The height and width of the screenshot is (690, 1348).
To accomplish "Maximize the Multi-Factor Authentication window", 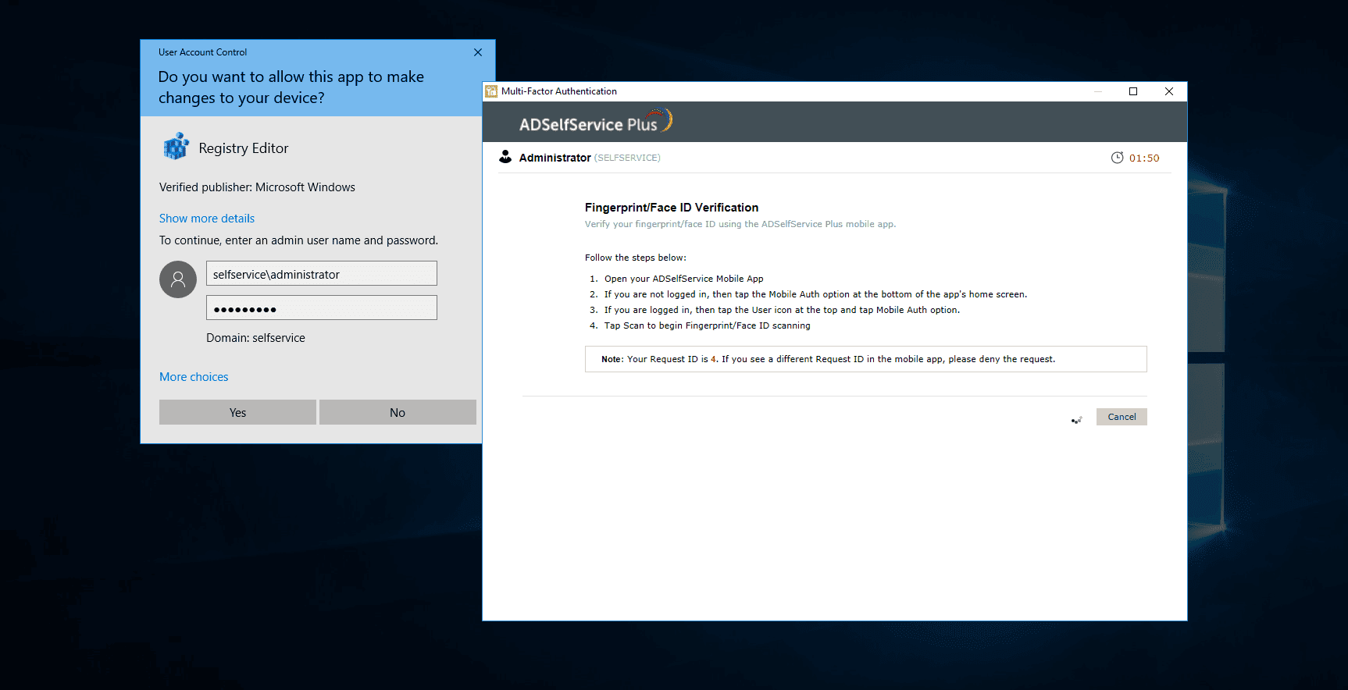I will [x=1133, y=91].
